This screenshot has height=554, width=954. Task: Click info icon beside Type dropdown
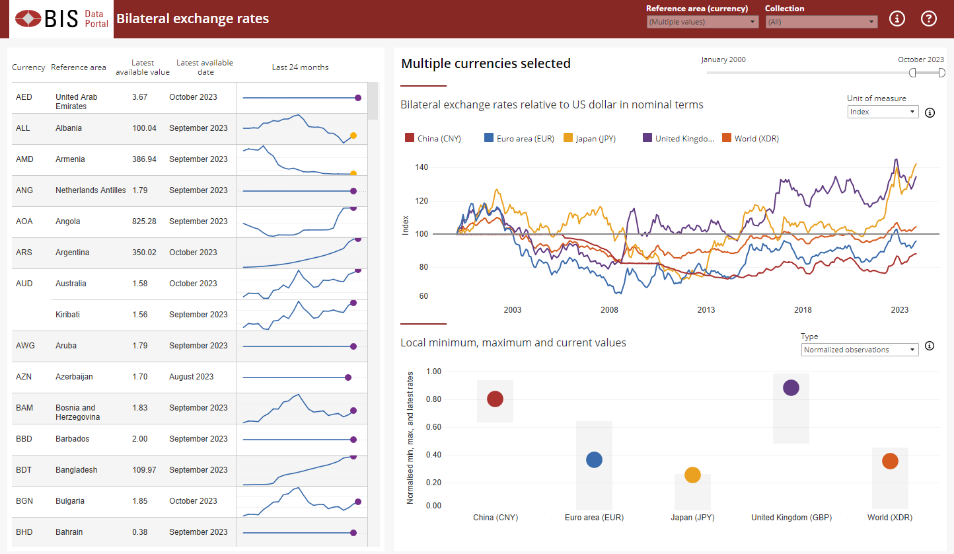tap(930, 346)
